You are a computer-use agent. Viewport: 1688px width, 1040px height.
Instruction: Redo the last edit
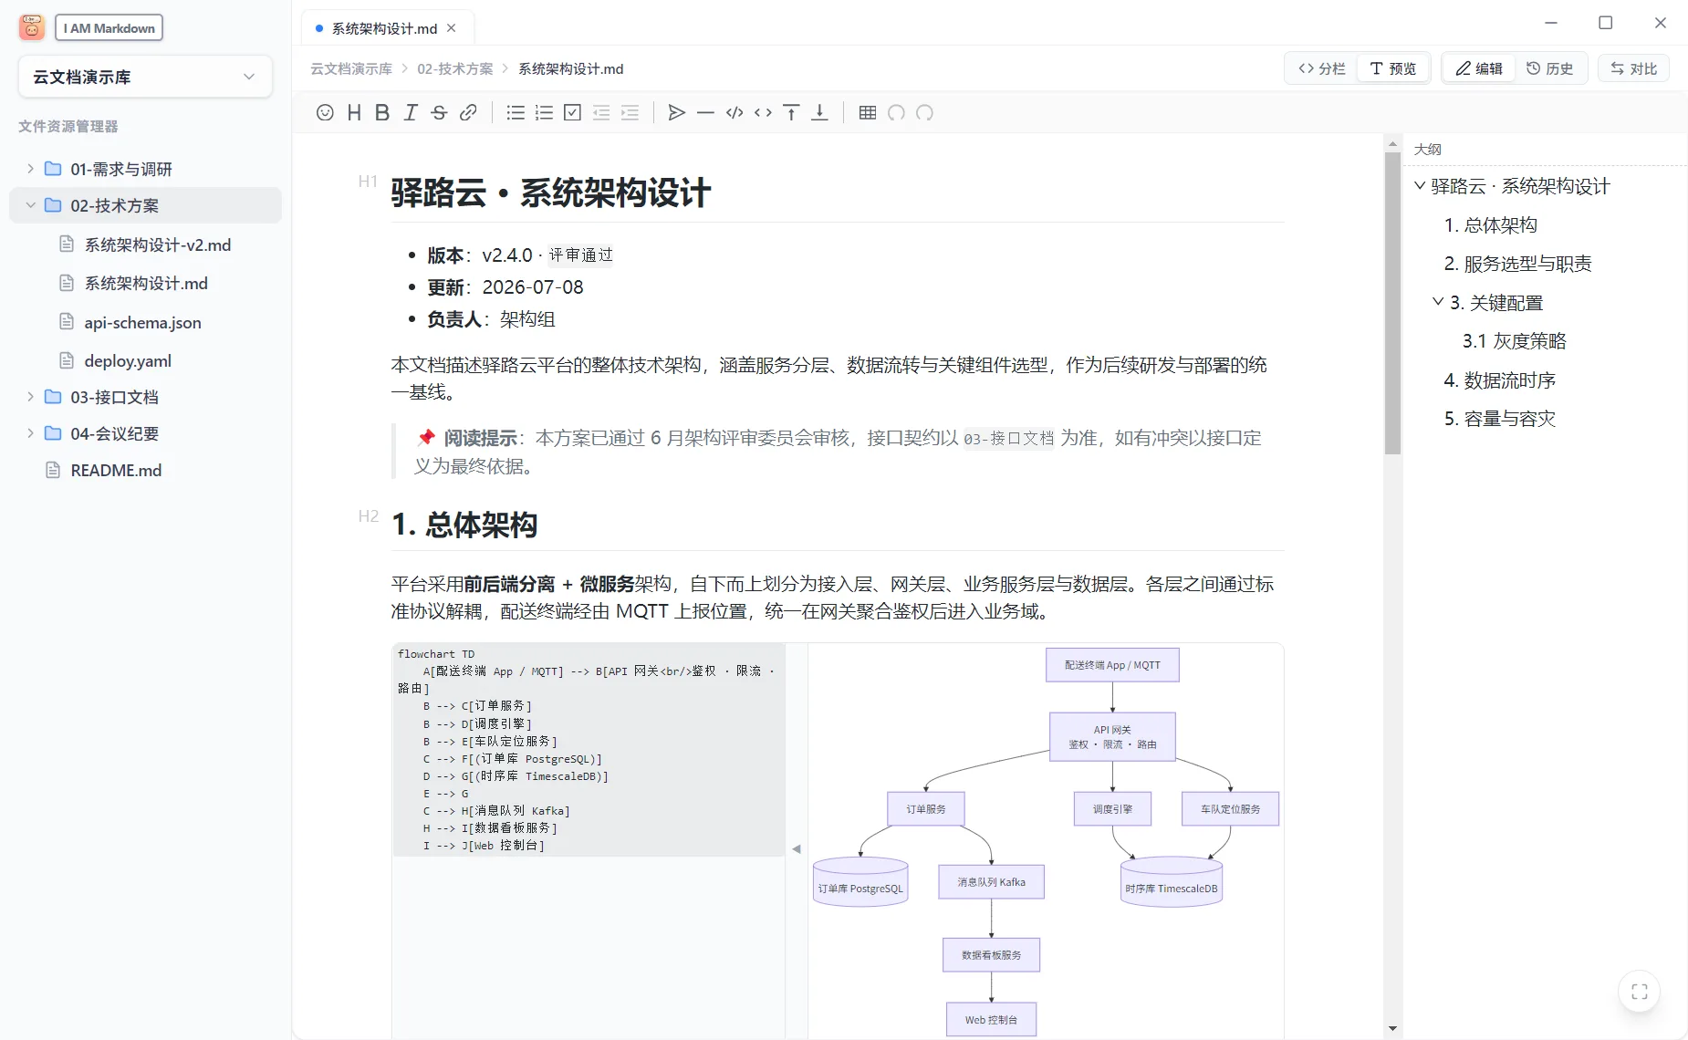click(924, 112)
